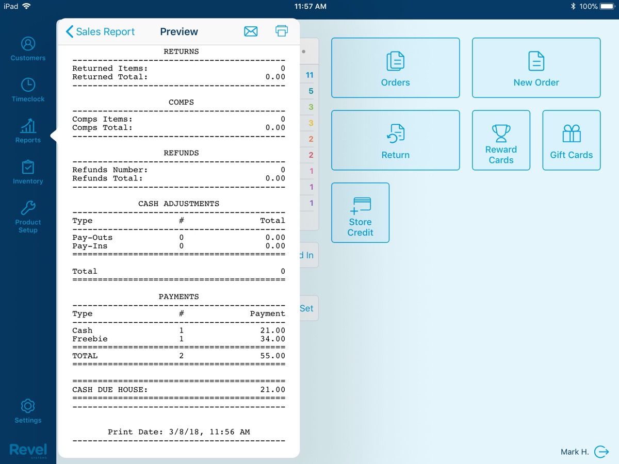Viewport: 619px width, 464px height.
Task: Open Settings gear in sidebar
Action: click(x=28, y=411)
